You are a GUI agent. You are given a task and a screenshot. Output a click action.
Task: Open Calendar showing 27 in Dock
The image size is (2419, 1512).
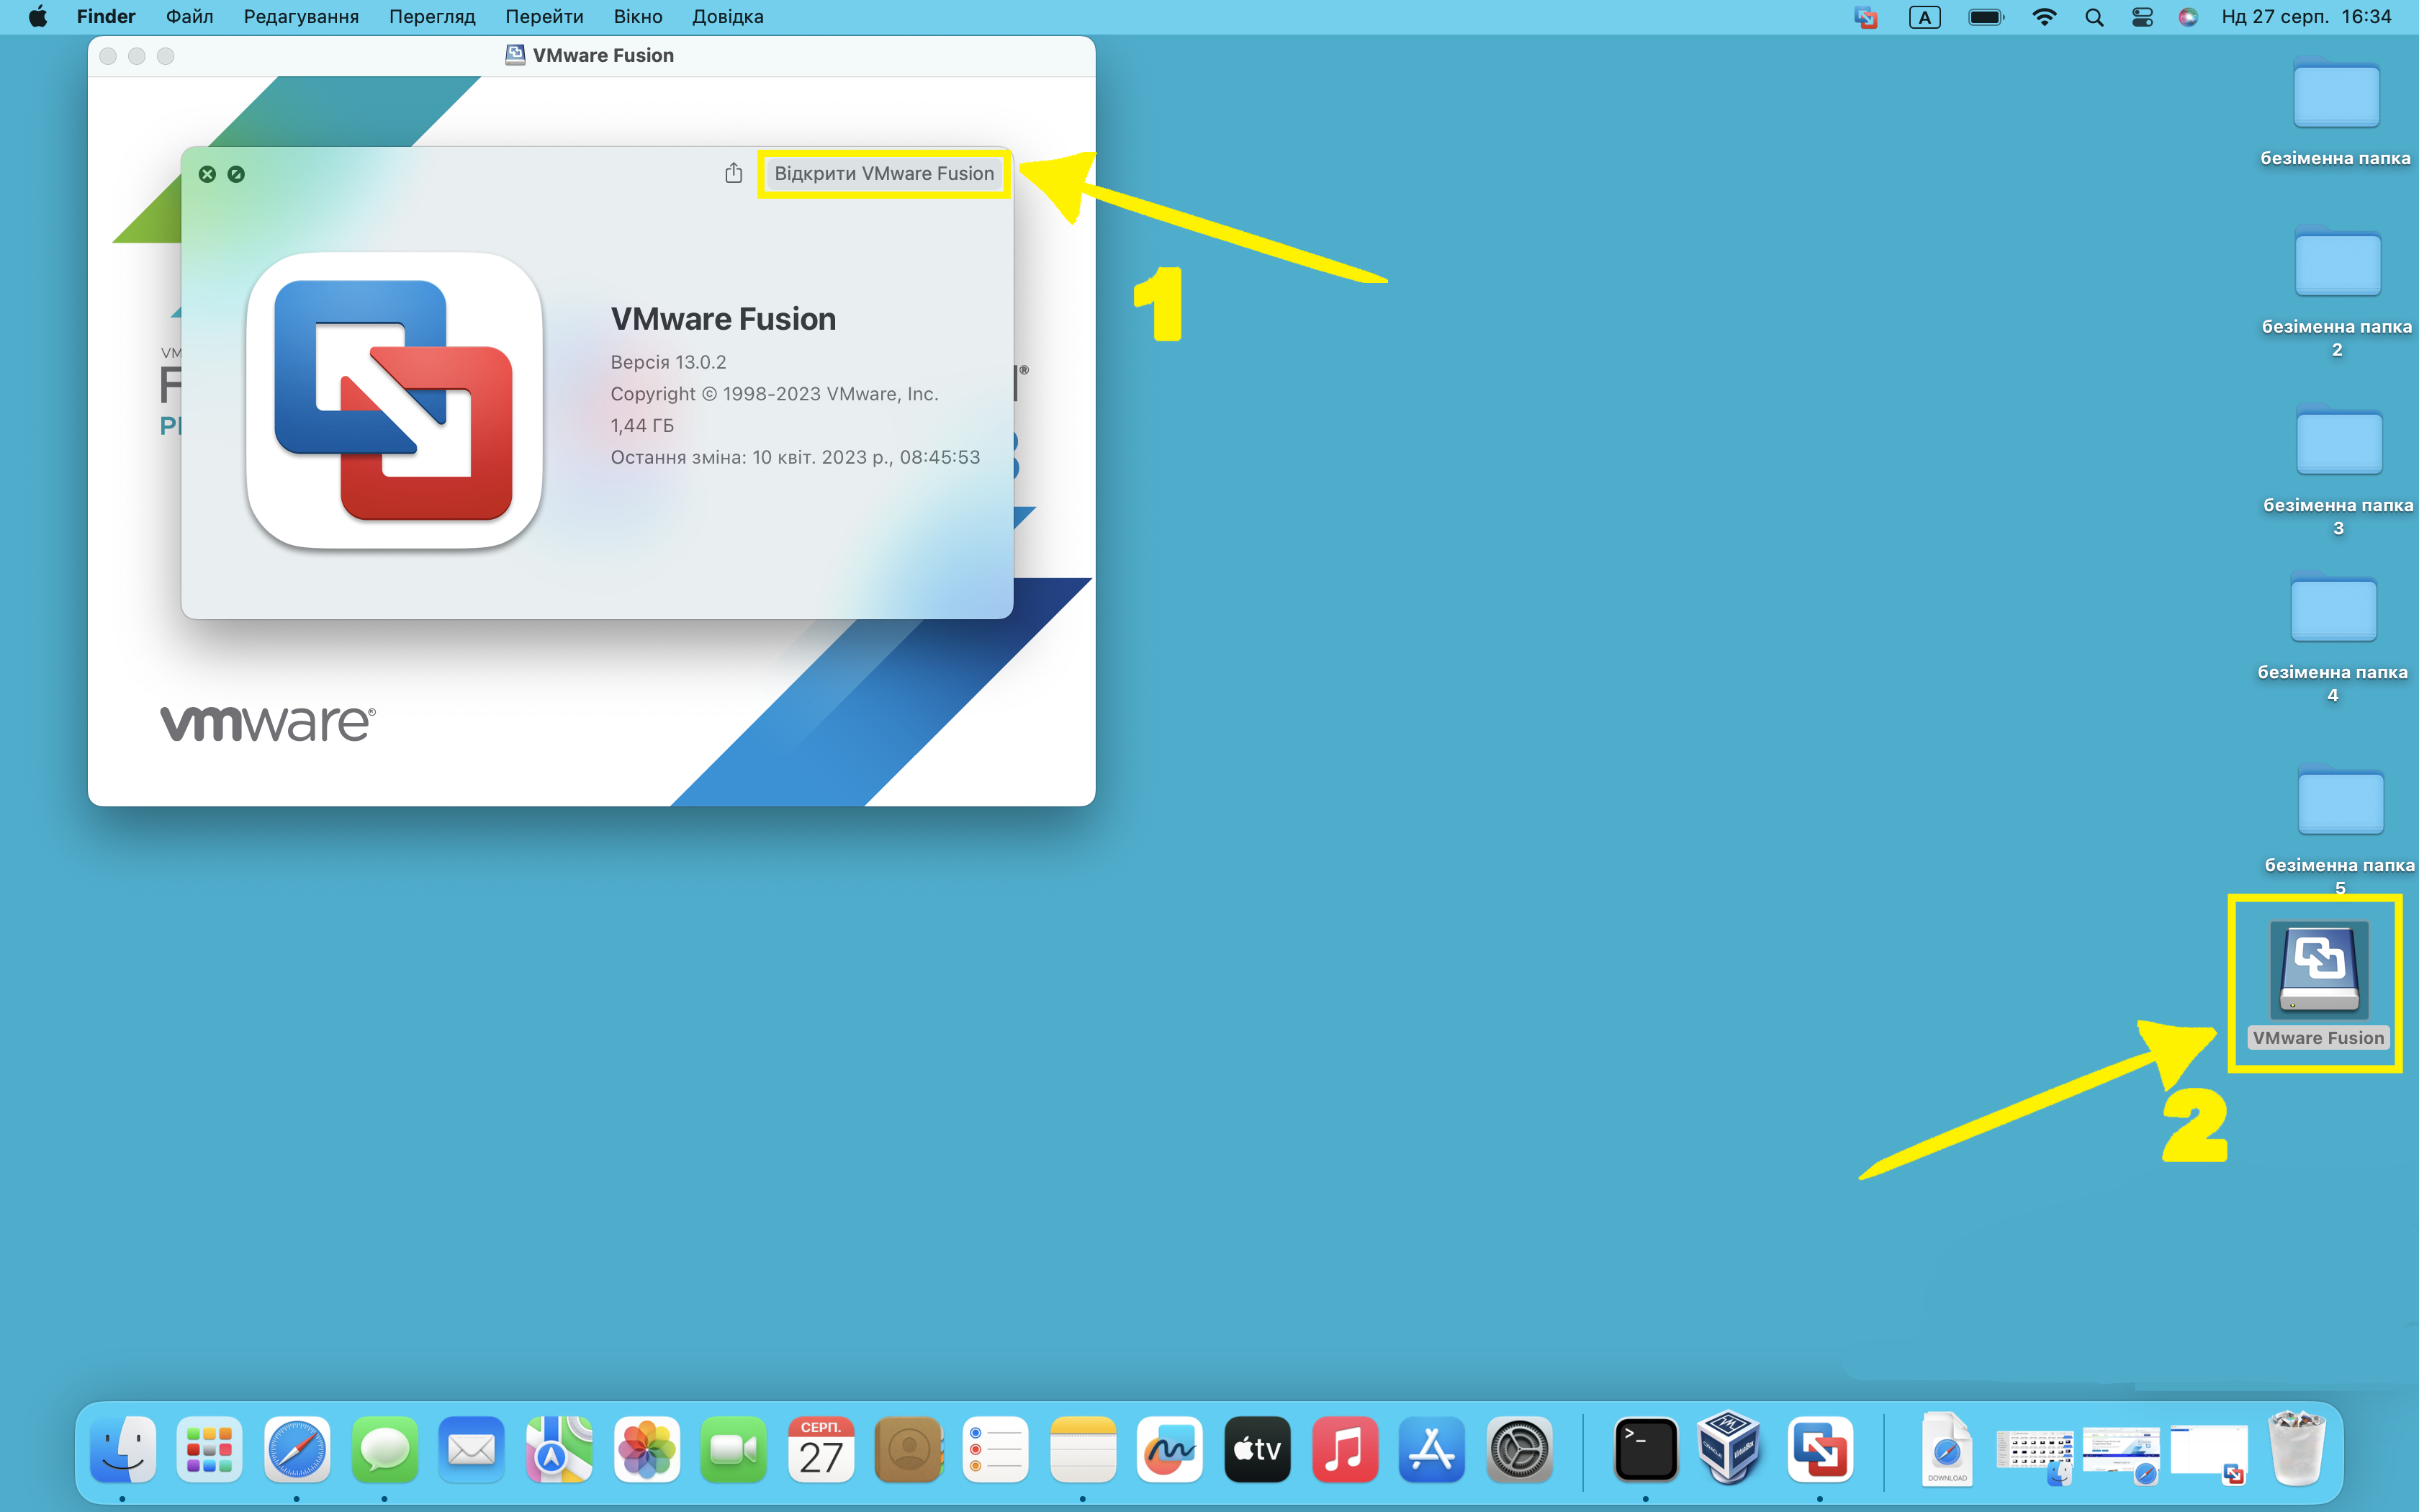click(821, 1449)
